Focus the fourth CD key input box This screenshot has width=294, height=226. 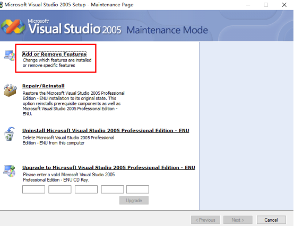tap(113, 189)
